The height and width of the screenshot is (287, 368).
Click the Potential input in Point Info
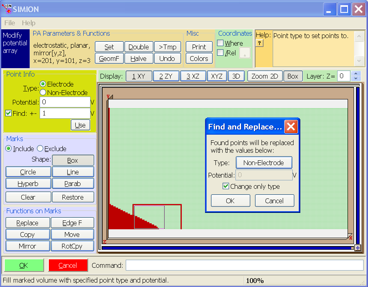coord(65,102)
